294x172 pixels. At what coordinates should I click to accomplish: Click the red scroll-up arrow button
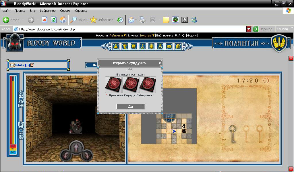coord(291,58)
